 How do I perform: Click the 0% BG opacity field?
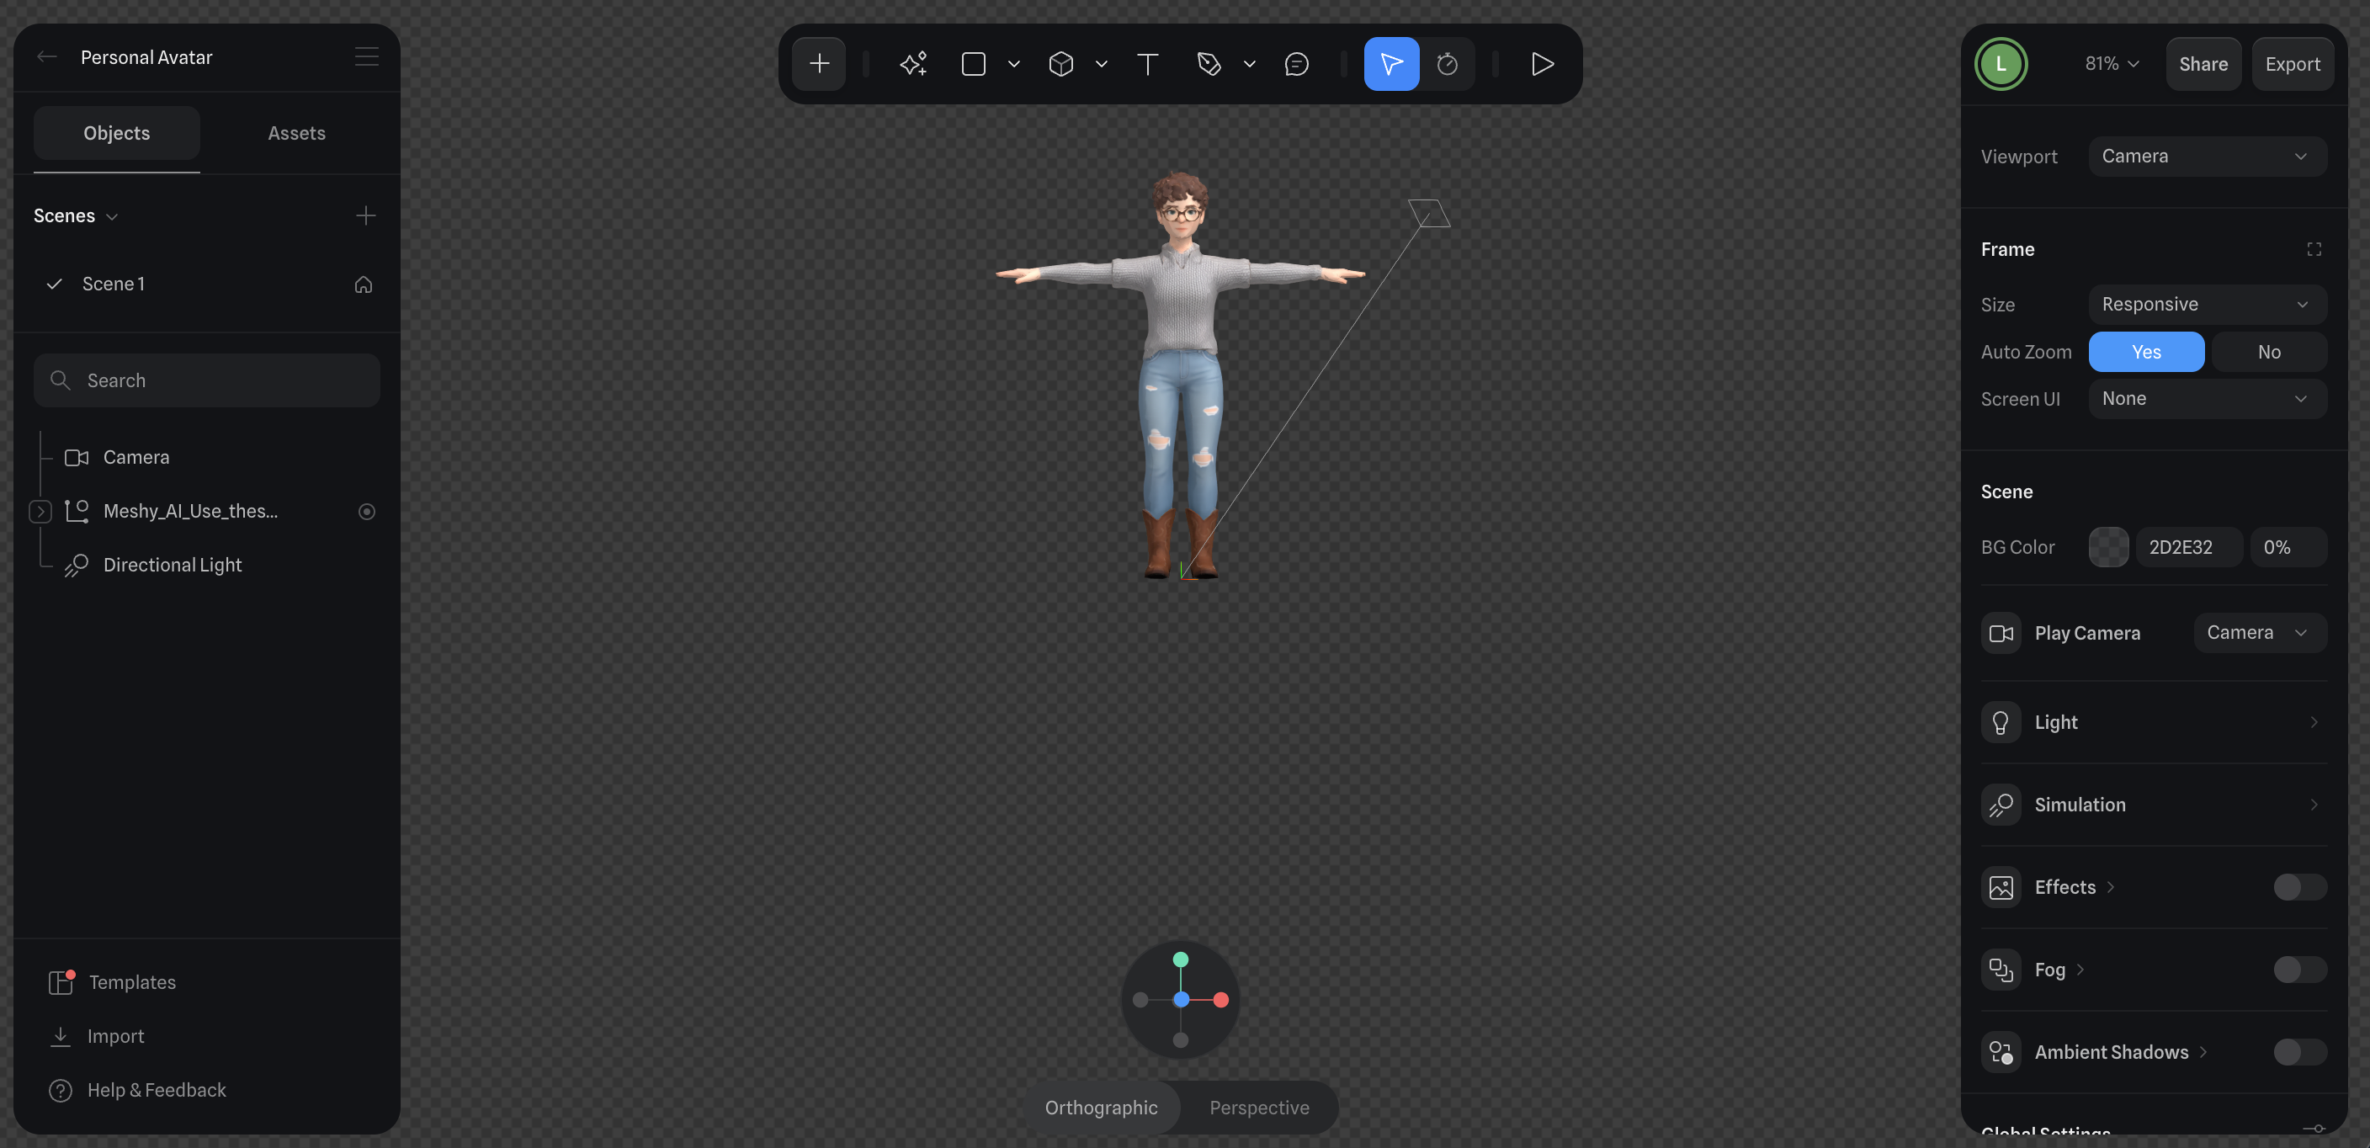pyautogui.click(x=2288, y=547)
